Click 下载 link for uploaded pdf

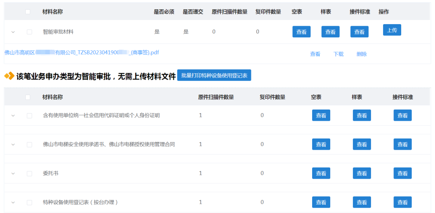click(338, 54)
